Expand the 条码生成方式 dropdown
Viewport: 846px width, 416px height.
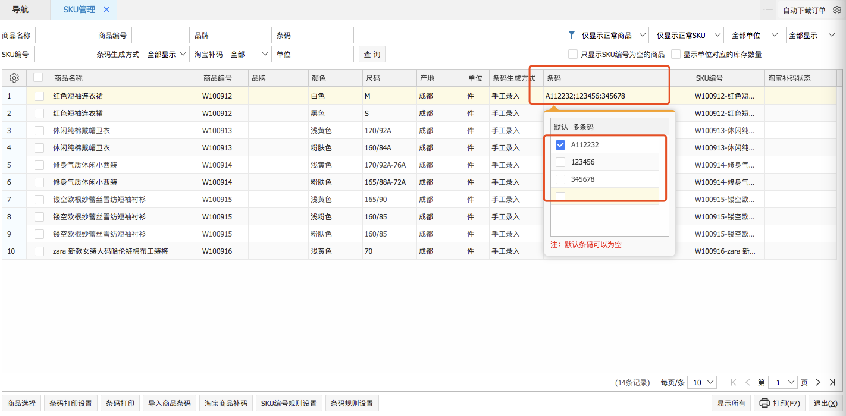tap(167, 54)
